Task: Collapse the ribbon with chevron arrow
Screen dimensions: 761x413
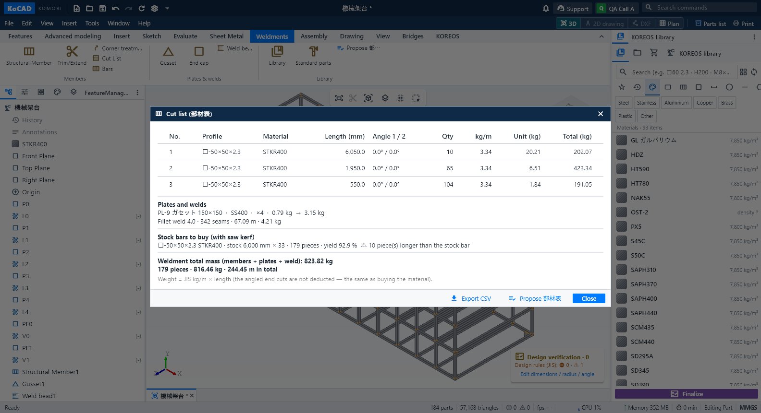Action: (x=601, y=36)
